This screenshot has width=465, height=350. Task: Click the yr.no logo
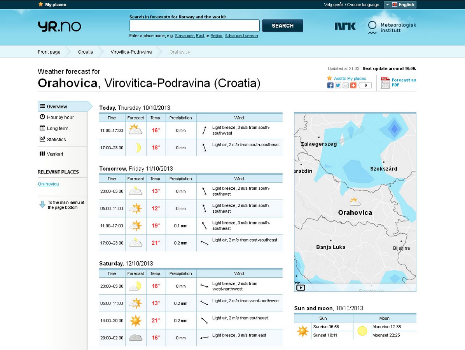(x=59, y=26)
